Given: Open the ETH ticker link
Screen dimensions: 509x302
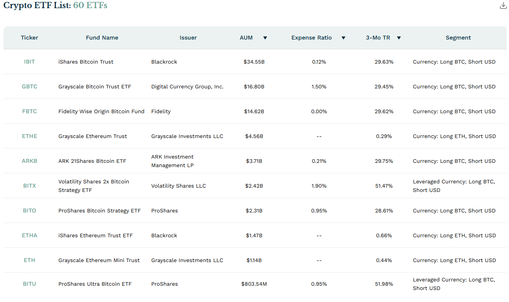Looking at the screenshot, I should tap(29, 260).
